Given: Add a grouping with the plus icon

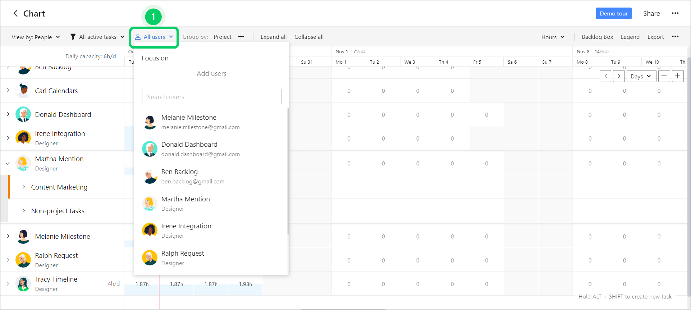Looking at the screenshot, I should (241, 37).
